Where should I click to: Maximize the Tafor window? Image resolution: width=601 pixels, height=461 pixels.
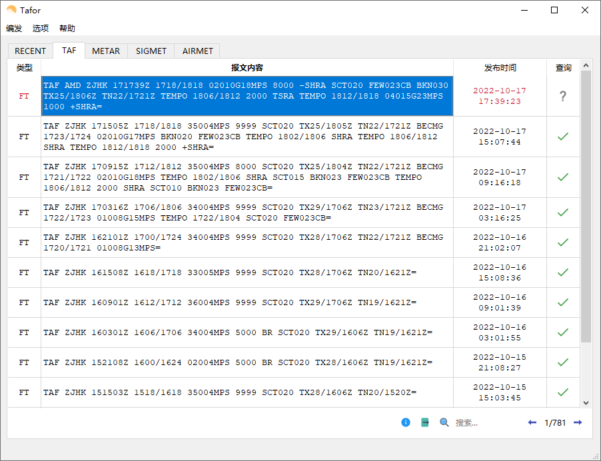coord(554,11)
